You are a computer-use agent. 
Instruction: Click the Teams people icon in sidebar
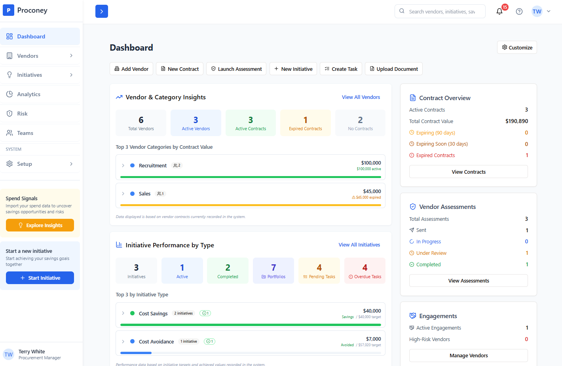(x=9, y=133)
